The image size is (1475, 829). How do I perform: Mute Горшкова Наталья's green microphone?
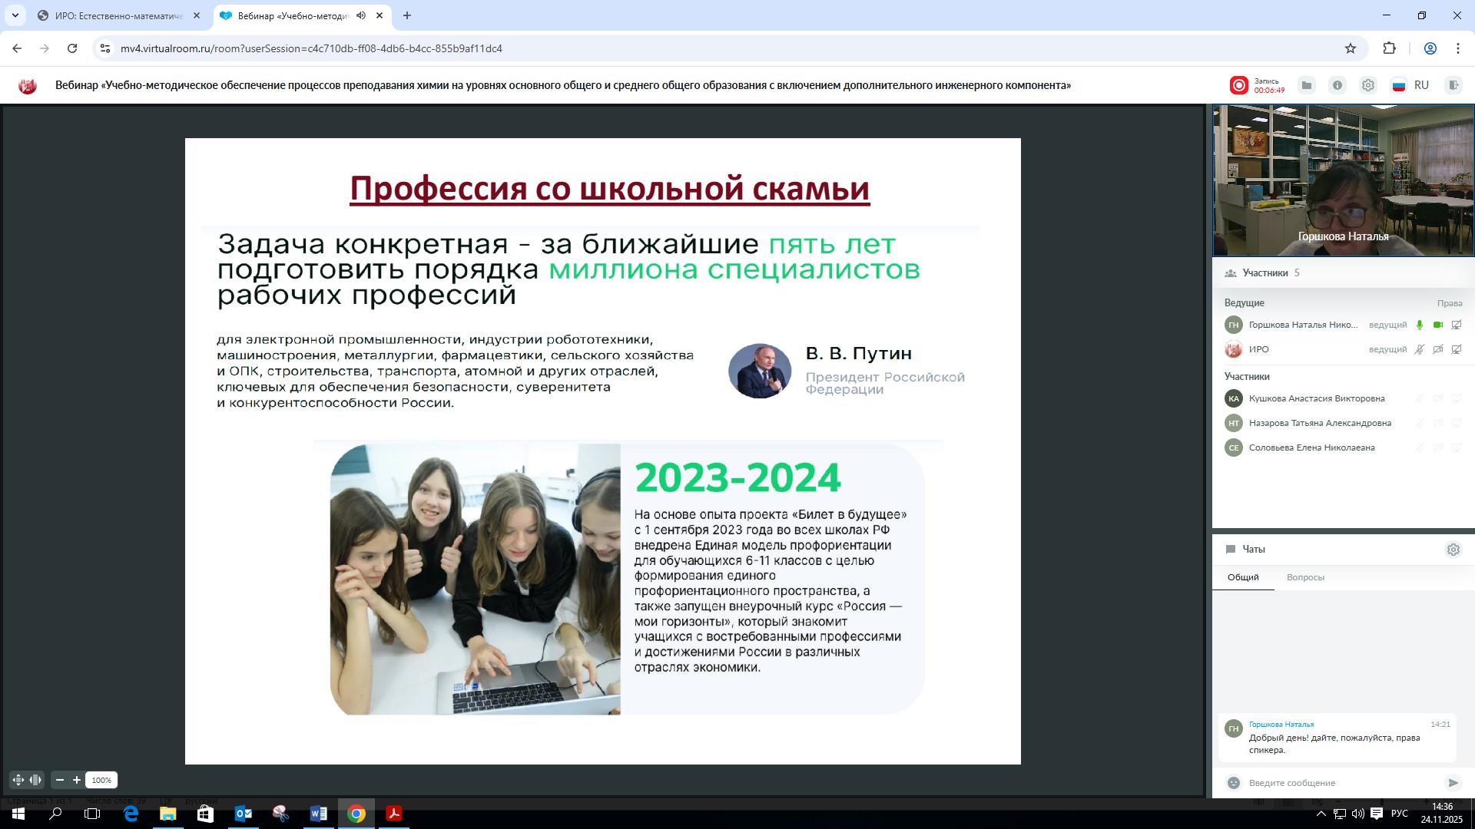(1420, 325)
